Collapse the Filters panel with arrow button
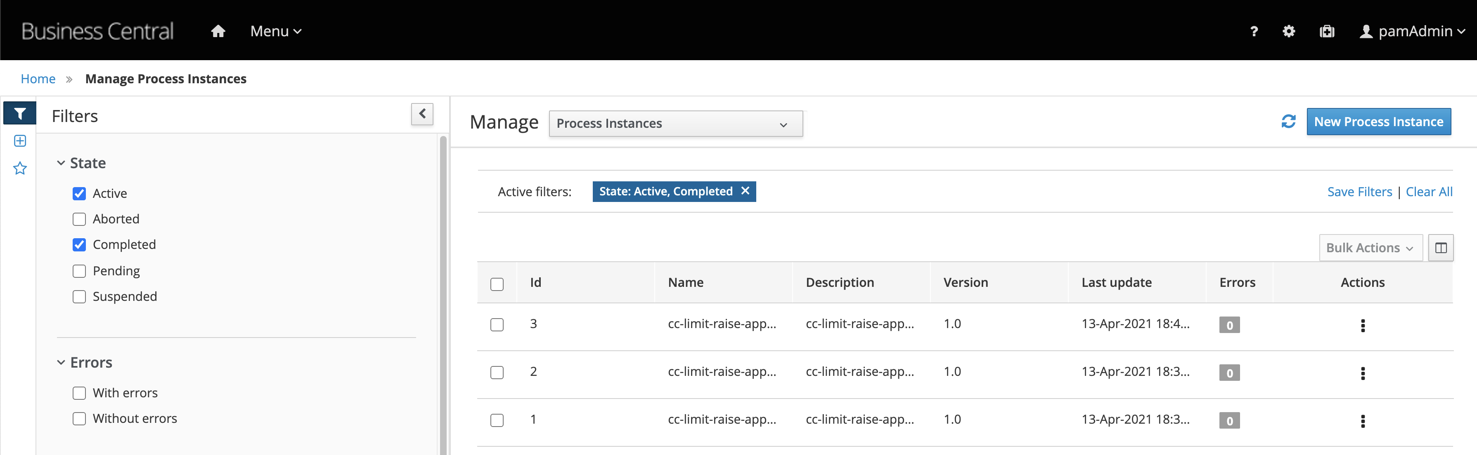This screenshot has height=455, width=1477. click(422, 114)
